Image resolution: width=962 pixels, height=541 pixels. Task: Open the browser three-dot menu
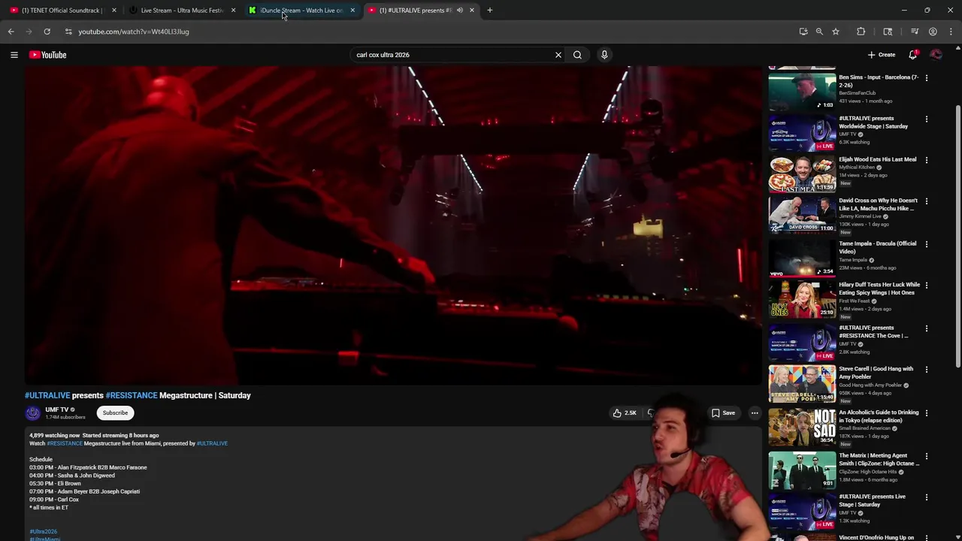[x=951, y=32]
